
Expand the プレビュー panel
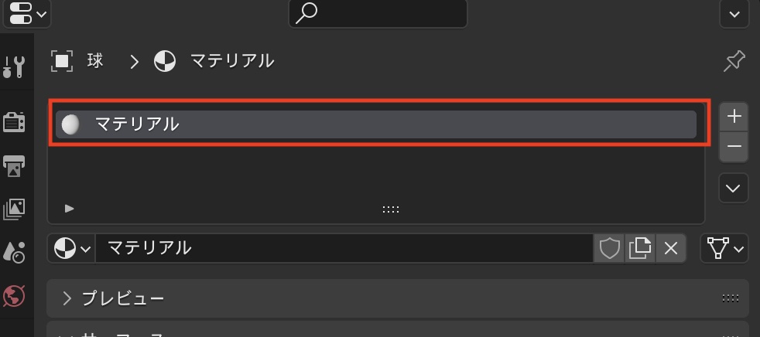tap(124, 298)
